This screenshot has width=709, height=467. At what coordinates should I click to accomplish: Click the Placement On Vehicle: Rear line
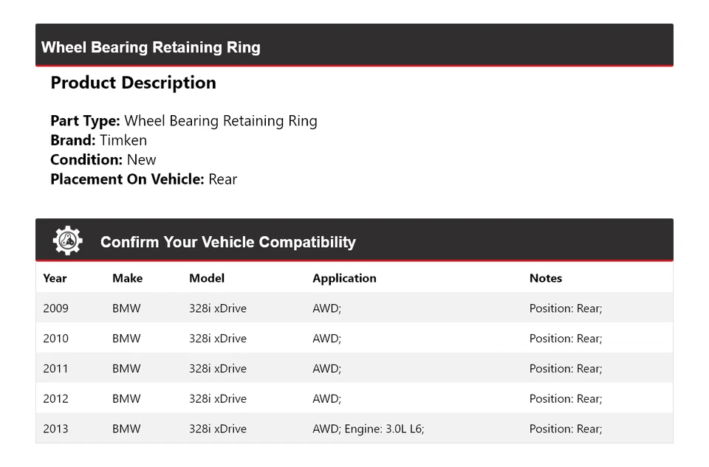click(143, 179)
